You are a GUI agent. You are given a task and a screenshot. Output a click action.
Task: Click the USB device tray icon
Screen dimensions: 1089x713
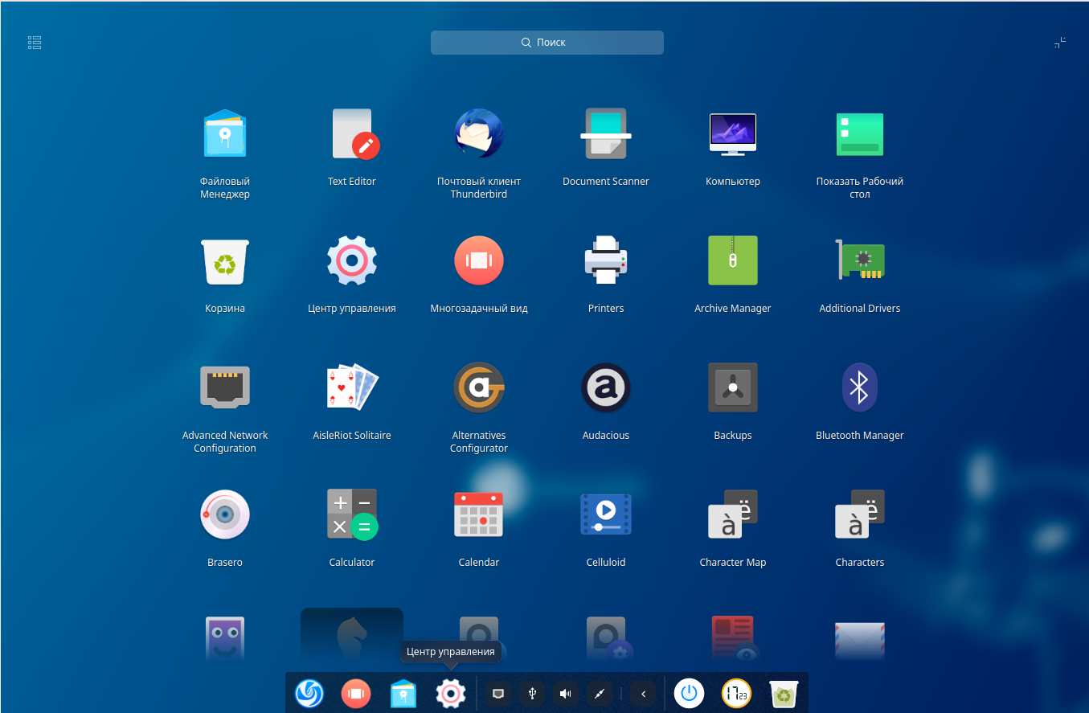[532, 693]
